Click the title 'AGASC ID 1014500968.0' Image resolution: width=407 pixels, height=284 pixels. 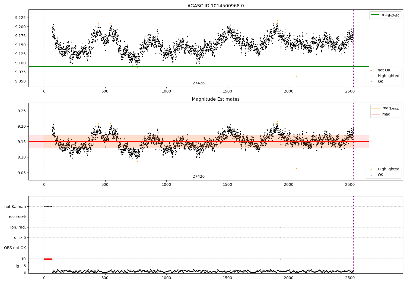point(215,6)
